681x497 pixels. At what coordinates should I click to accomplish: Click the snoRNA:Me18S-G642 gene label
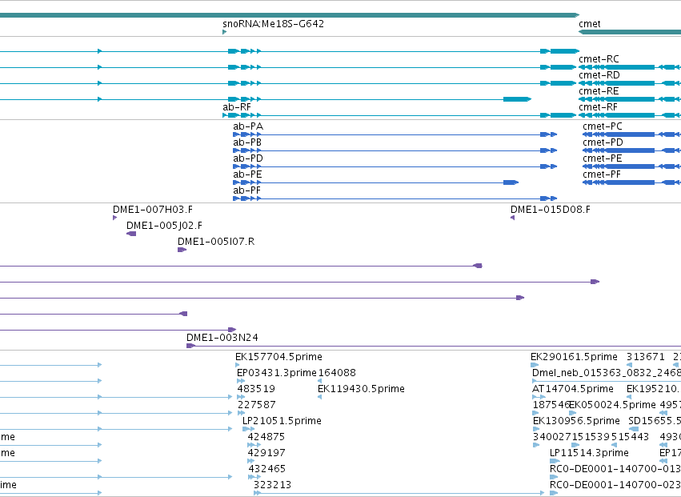click(x=273, y=24)
